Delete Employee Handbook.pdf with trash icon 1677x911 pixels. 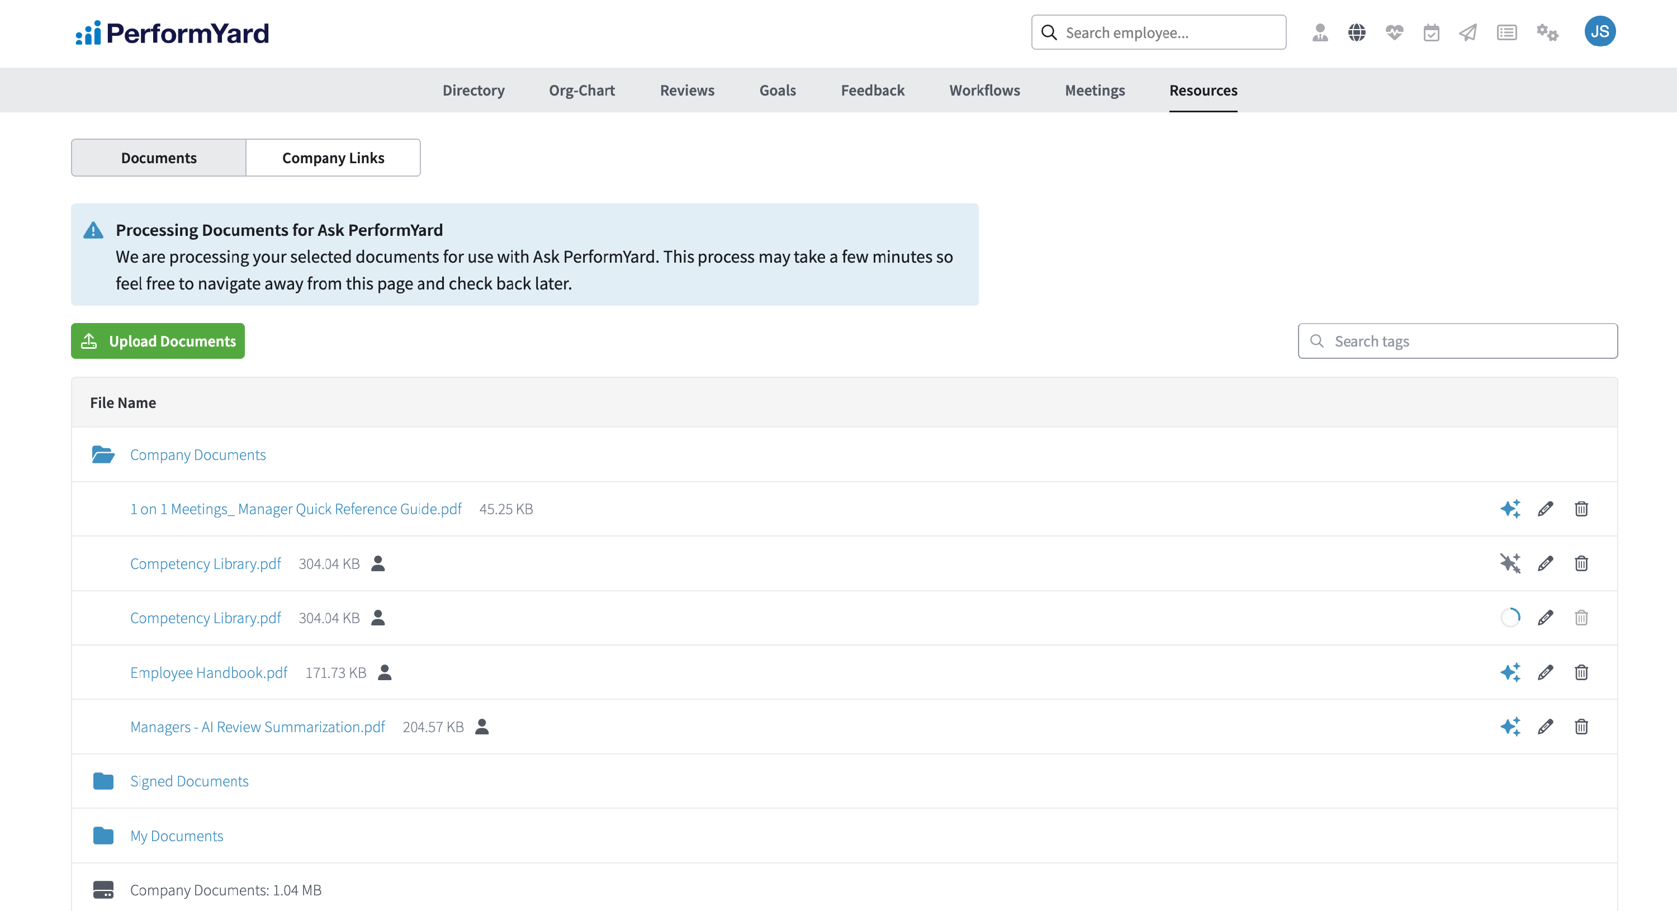pyautogui.click(x=1581, y=672)
